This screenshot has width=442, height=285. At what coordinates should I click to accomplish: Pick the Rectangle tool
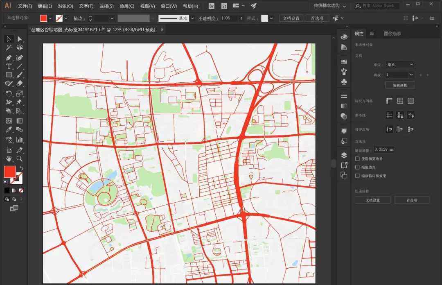(9, 75)
